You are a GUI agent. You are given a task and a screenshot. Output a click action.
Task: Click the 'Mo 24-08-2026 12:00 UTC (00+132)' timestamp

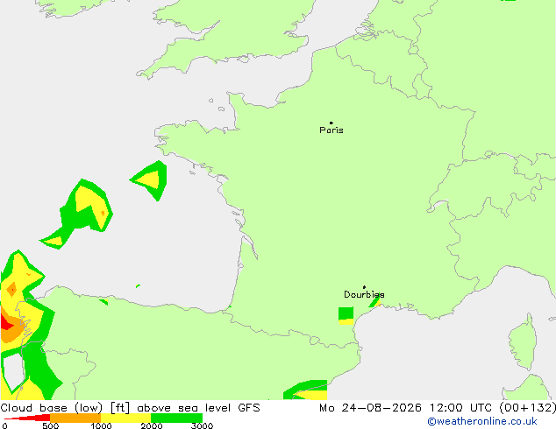438,408
